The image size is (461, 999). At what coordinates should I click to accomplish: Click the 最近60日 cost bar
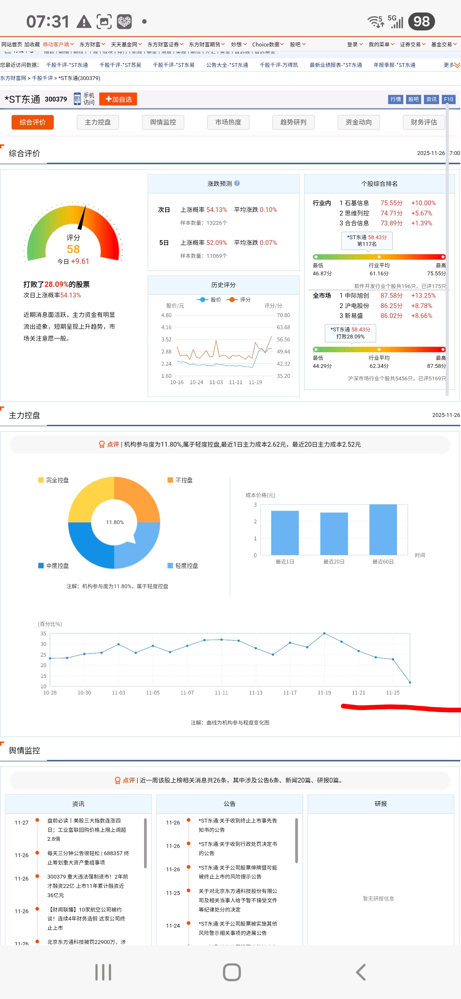pyautogui.click(x=383, y=529)
